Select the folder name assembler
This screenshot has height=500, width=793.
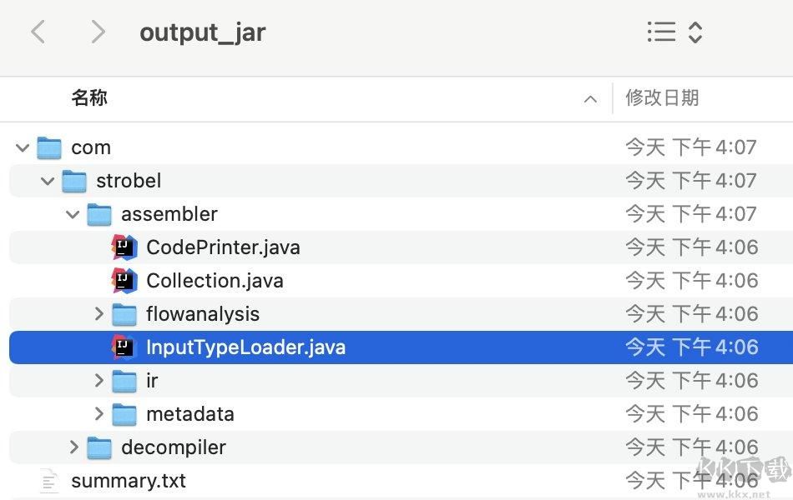pos(169,214)
